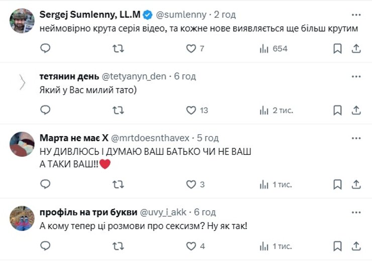Open @tetyanyn_den profile handle link

point(134,76)
